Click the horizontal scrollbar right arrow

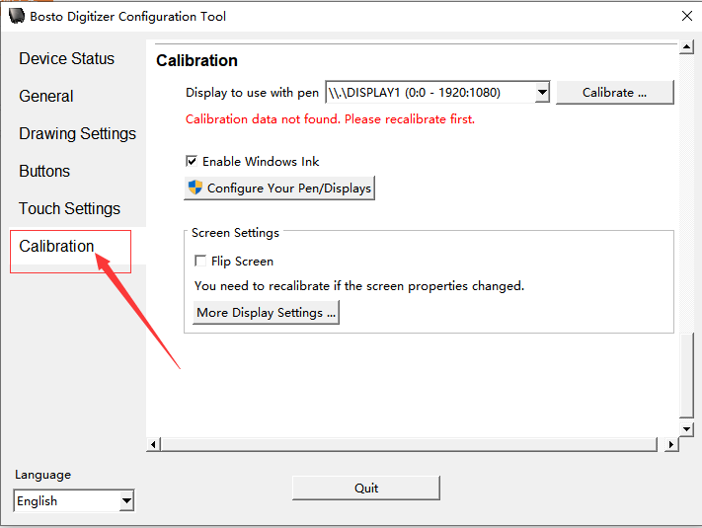pyautogui.click(x=671, y=444)
